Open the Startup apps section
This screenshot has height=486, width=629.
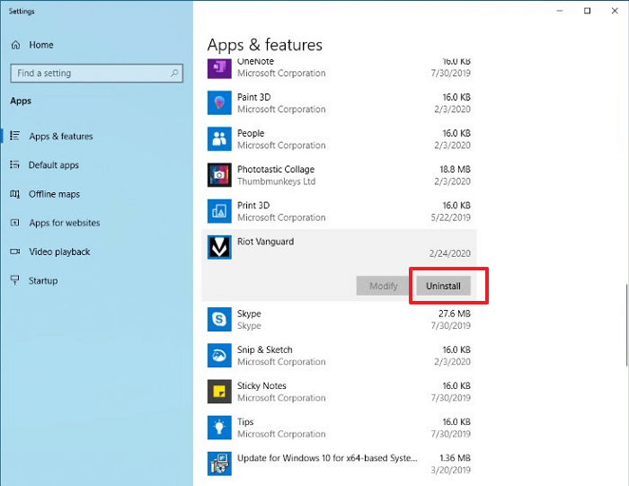coord(43,280)
